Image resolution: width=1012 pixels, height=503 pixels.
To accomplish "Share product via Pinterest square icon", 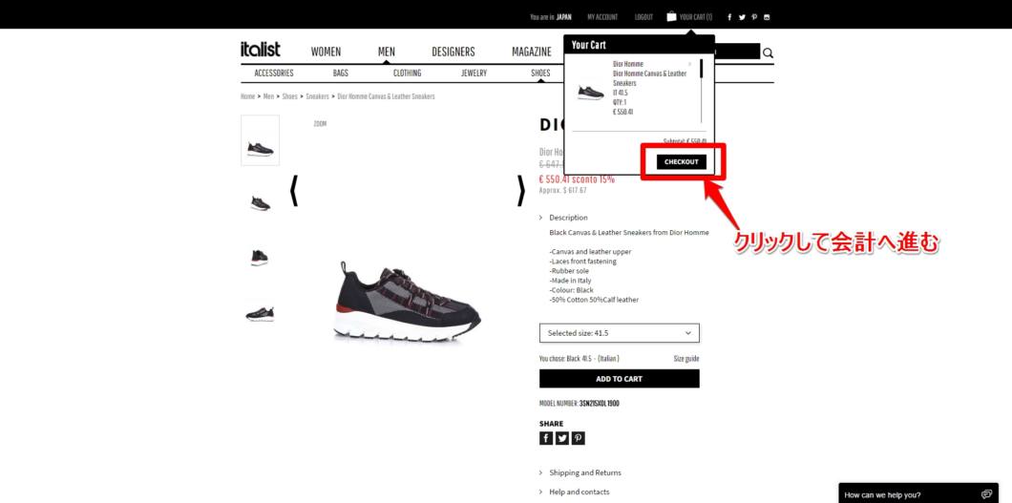I will click(579, 438).
